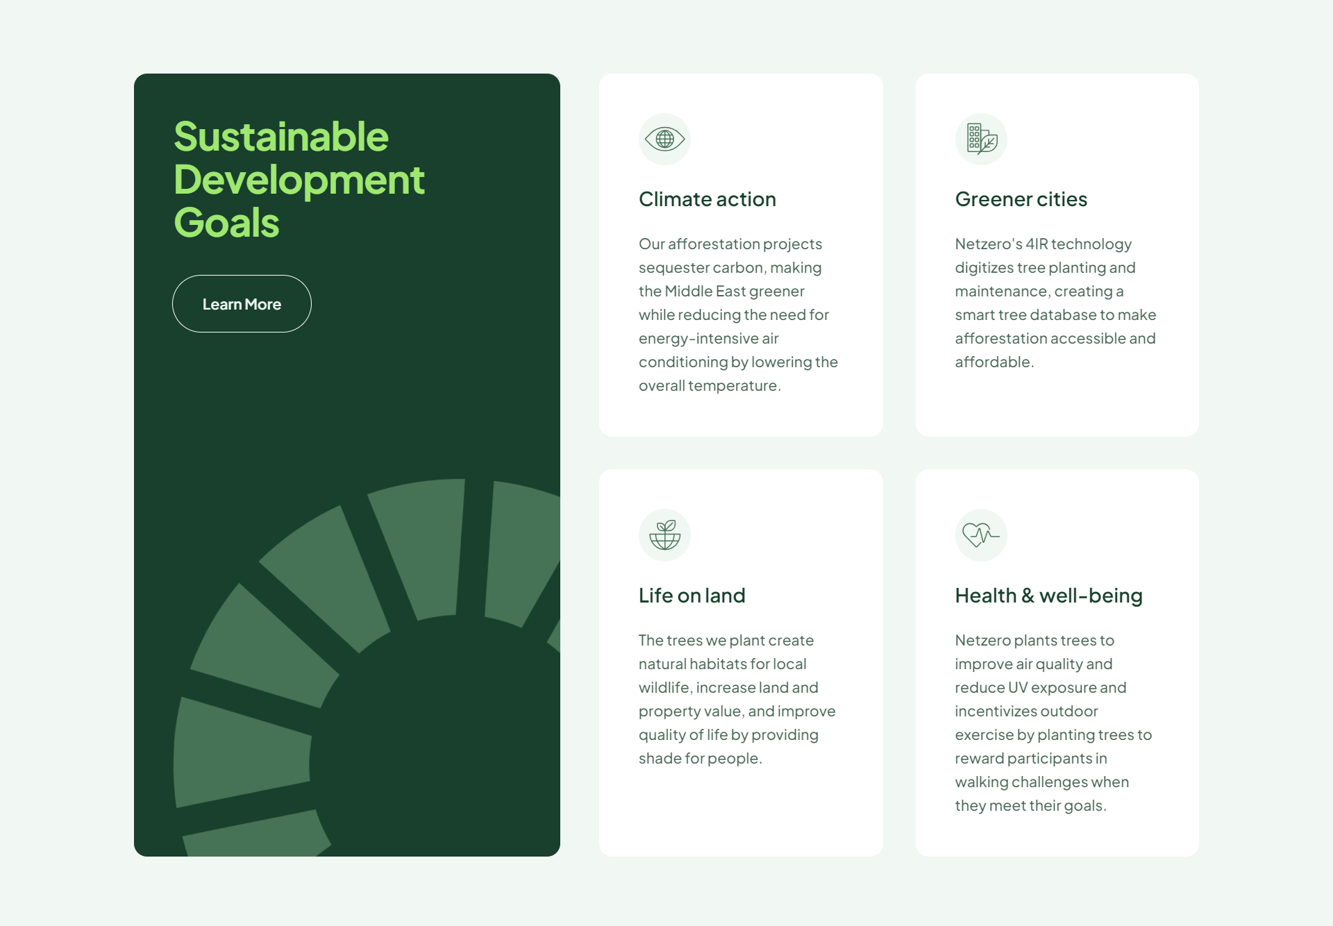Viewport: 1333px width, 926px height.
Task: Select the Climate action heading
Action: (x=707, y=199)
